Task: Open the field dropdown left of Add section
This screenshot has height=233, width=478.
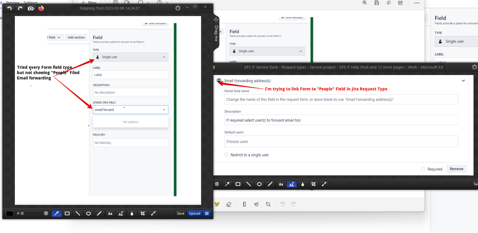Action: point(55,37)
